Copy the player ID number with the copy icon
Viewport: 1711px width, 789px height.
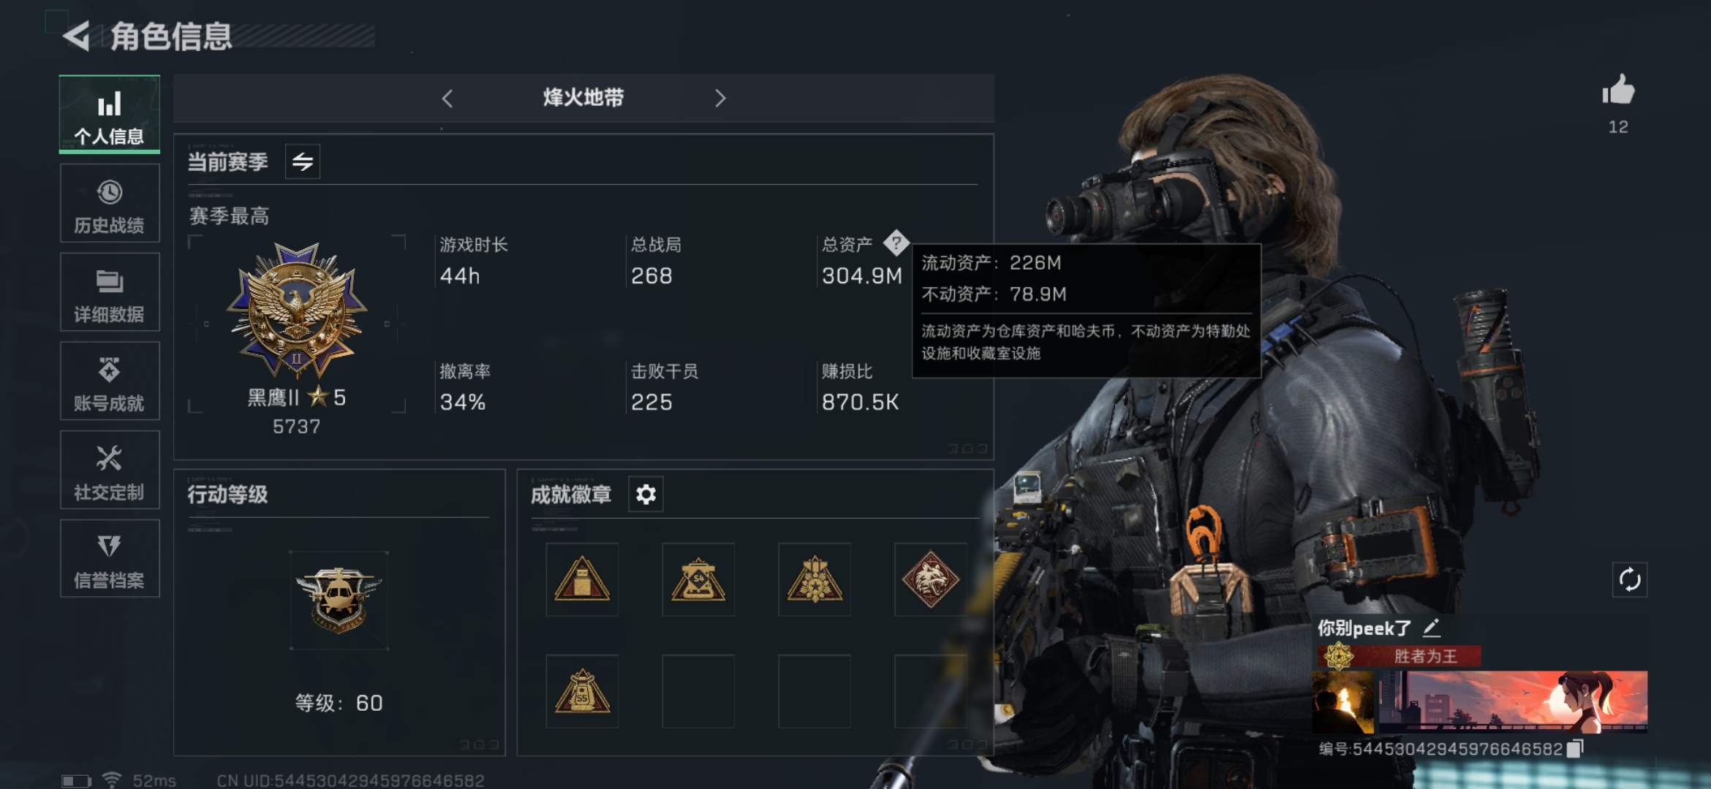(1575, 748)
